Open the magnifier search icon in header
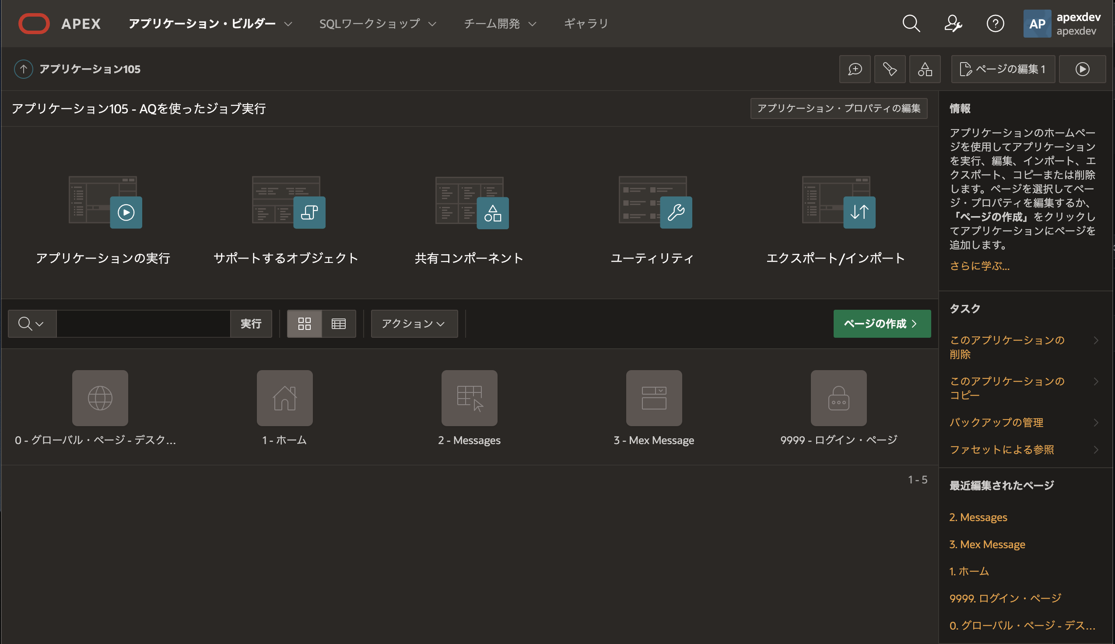The image size is (1115, 644). click(x=911, y=24)
